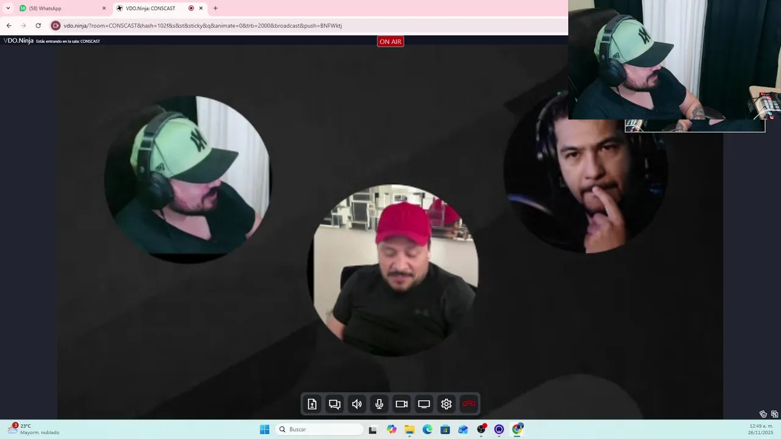Open the settings gear in control bar
The height and width of the screenshot is (439, 781).
pos(446,404)
